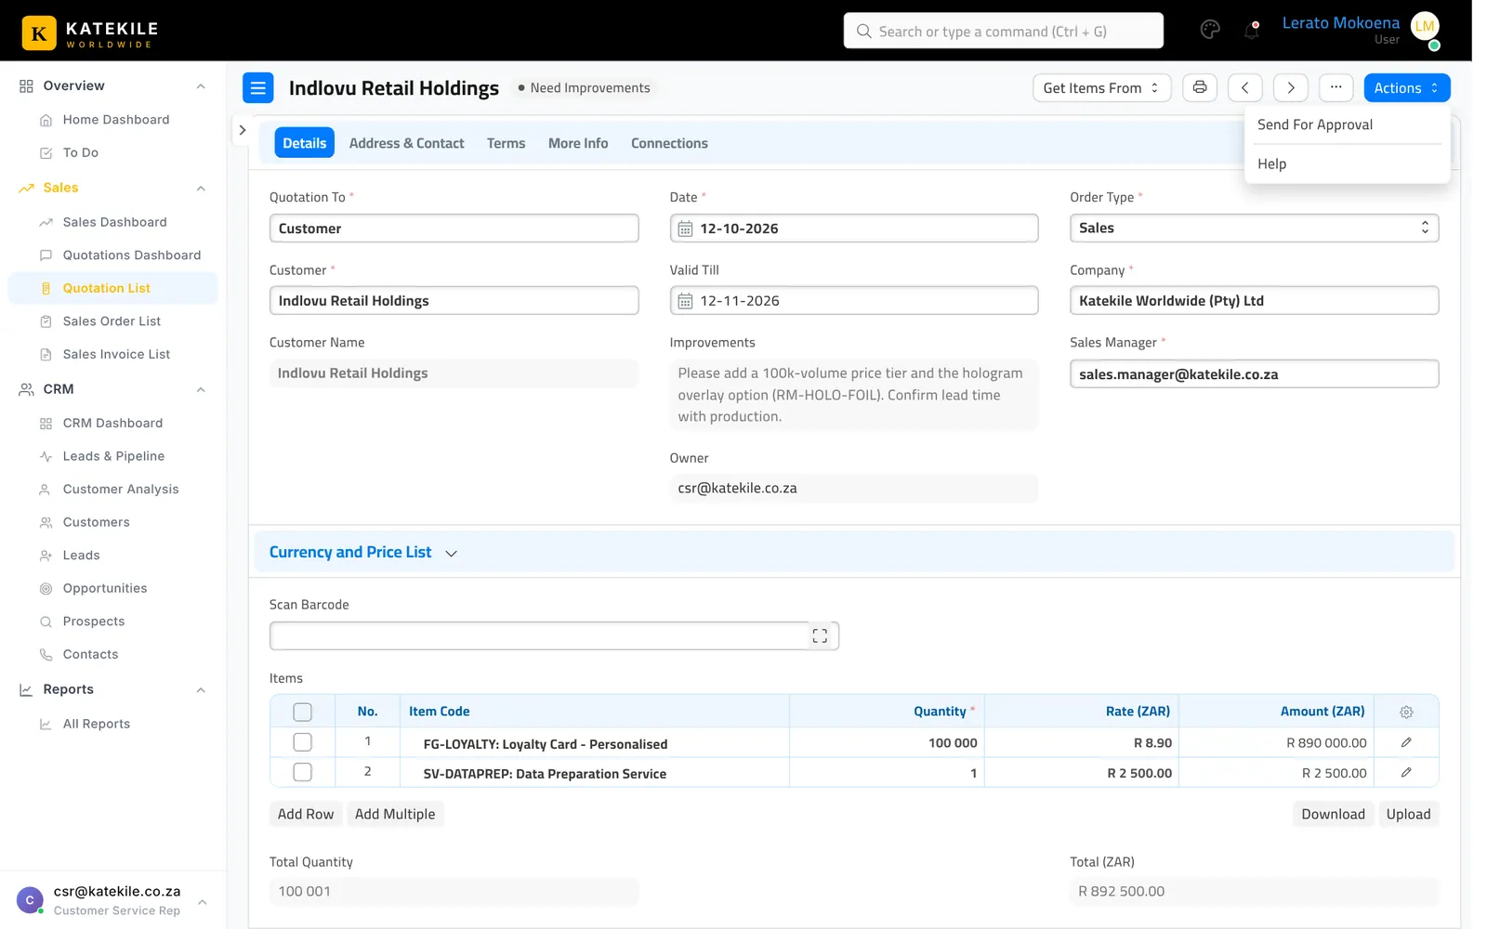Open Get Items From dropdown
The height and width of the screenshot is (929, 1487).
[x=1101, y=87]
